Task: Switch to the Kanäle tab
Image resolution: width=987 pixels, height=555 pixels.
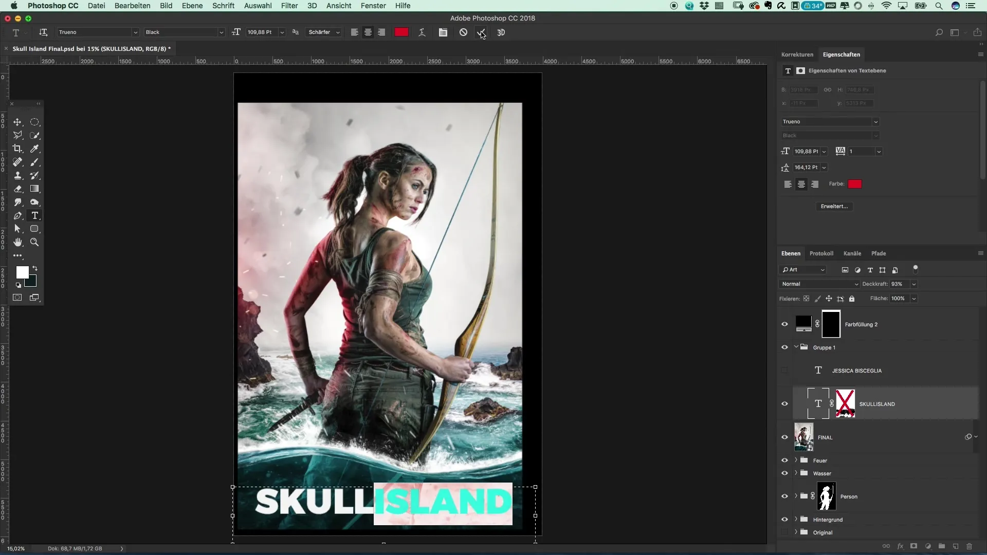Action: point(852,253)
